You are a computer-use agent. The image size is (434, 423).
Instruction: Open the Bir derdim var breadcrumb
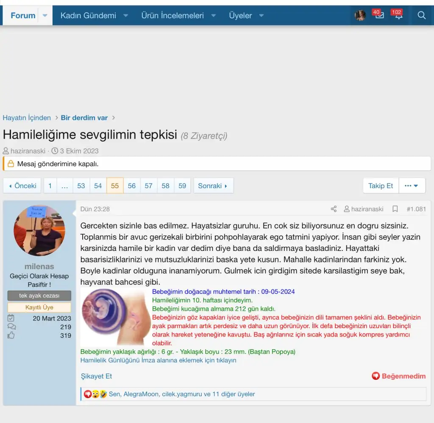coord(84,118)
